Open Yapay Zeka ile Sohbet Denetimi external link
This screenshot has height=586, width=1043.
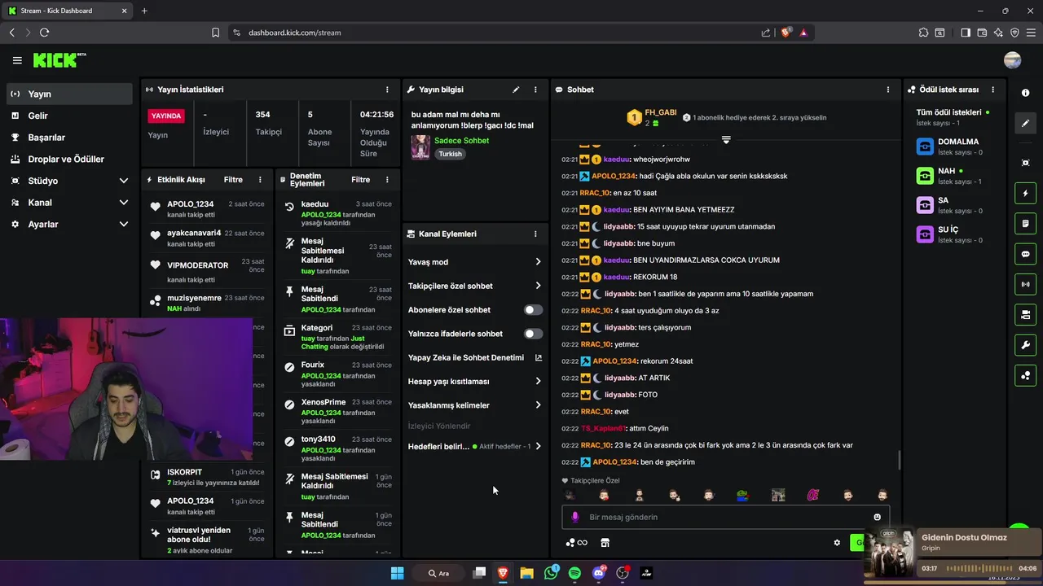coord(538,357)
